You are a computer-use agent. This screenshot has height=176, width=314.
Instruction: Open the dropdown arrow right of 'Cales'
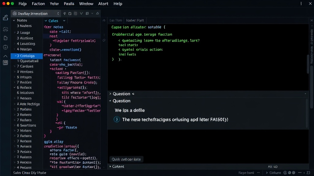coord(64,21)
